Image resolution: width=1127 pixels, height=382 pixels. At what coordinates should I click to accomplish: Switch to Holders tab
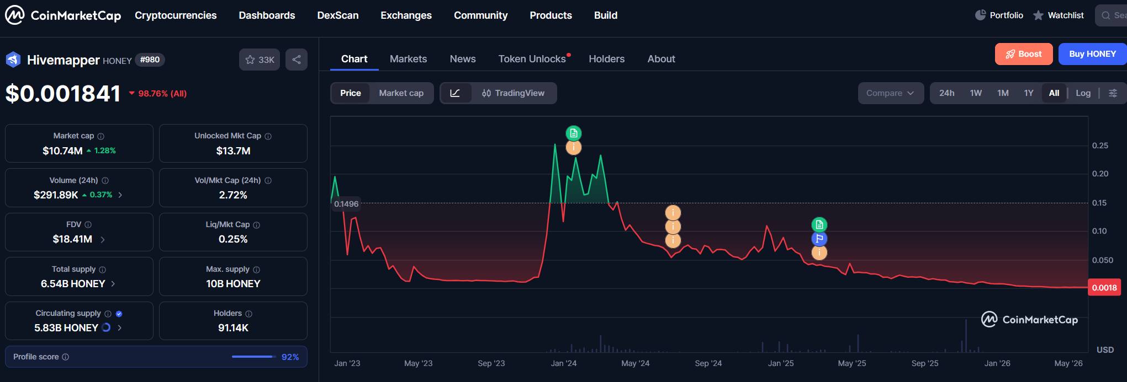607,59
